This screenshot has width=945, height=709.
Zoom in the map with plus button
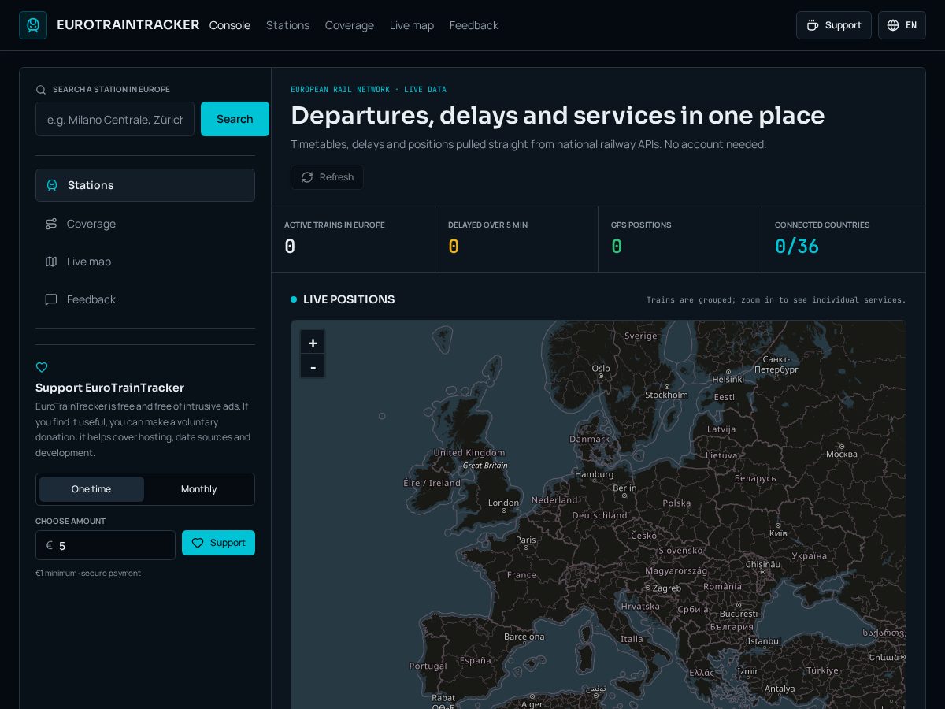tap(313, 343)
